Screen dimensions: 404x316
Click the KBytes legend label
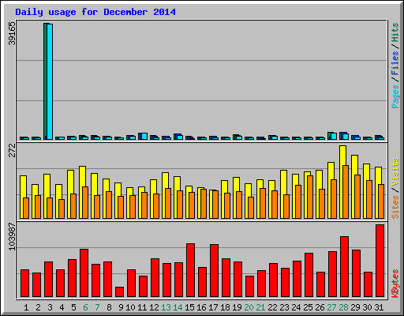tap(395, 284)
